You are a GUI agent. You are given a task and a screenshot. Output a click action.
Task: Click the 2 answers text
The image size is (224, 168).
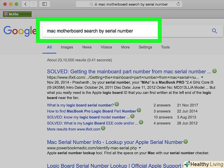(162, 105)
